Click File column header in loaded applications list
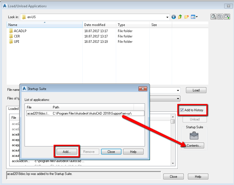This screenshot has height=185, width=234. pos(15,117)
